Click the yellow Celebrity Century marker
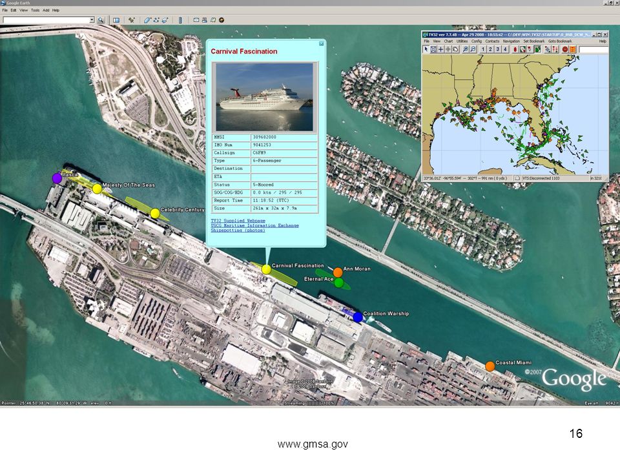The width and height of the screenshot is (620, 465). coord(155,214)
